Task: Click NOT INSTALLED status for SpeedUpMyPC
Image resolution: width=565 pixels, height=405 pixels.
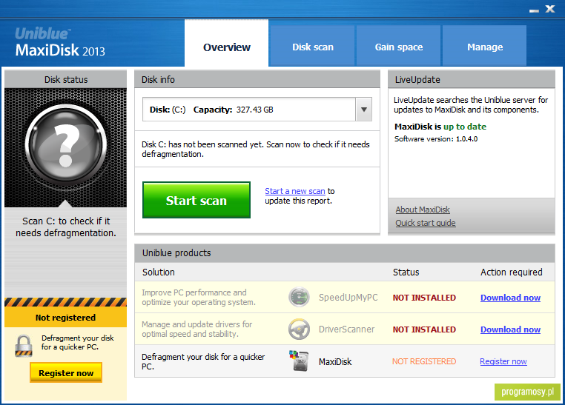Action: 424,298
